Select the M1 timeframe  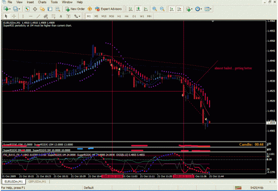click(89, 16)
